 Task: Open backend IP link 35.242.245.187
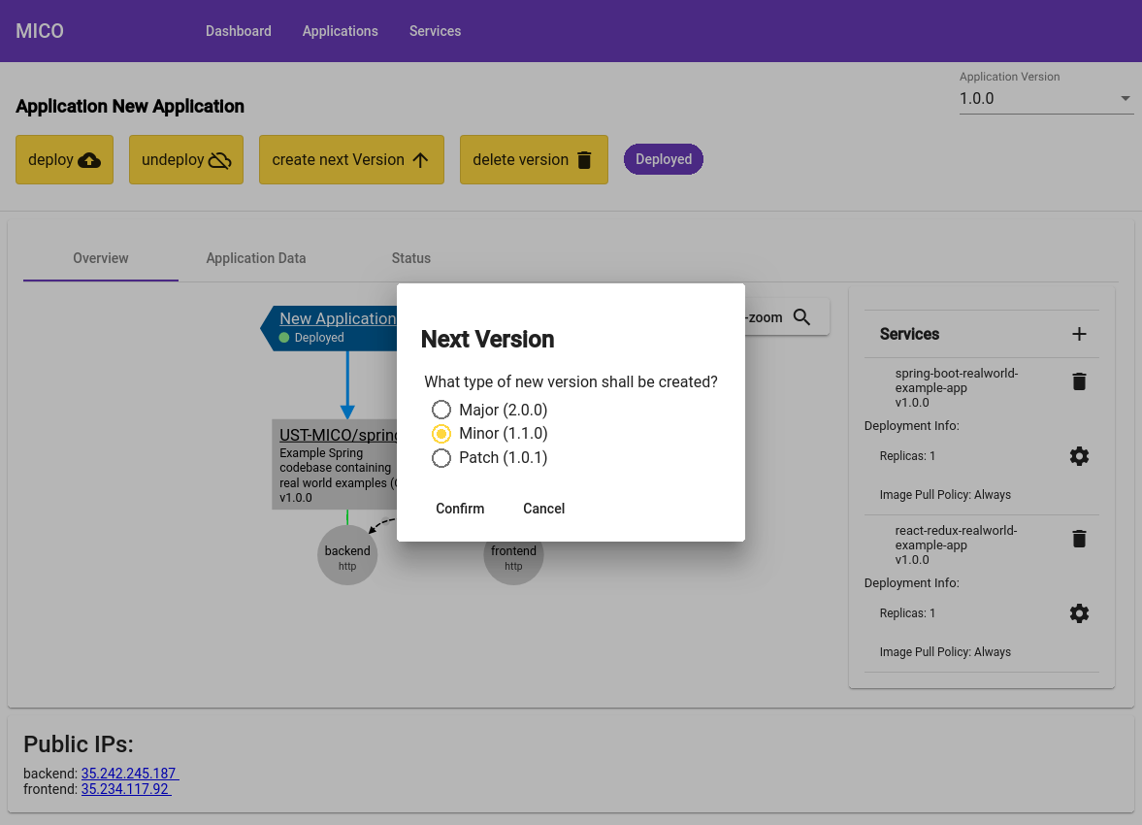point(130,774)
